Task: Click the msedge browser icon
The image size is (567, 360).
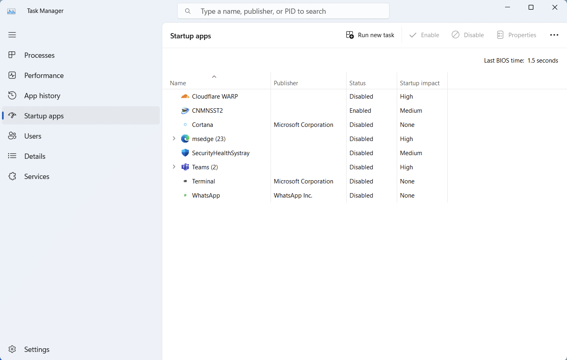Action: coord(185,139)
